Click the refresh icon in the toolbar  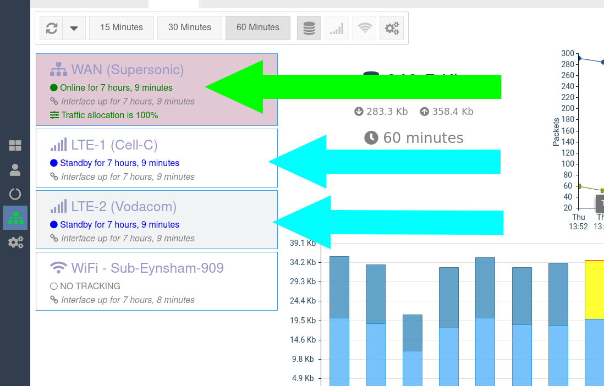pos(52,28)
